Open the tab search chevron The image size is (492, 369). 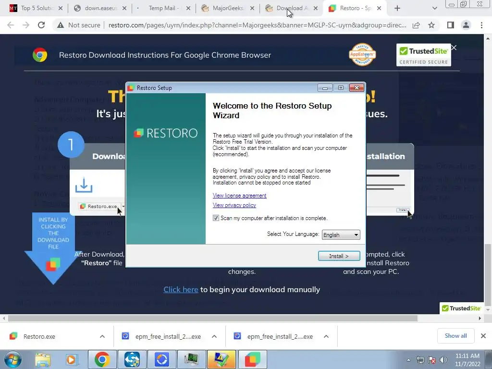pyautogui.click(x=434, y=8)
